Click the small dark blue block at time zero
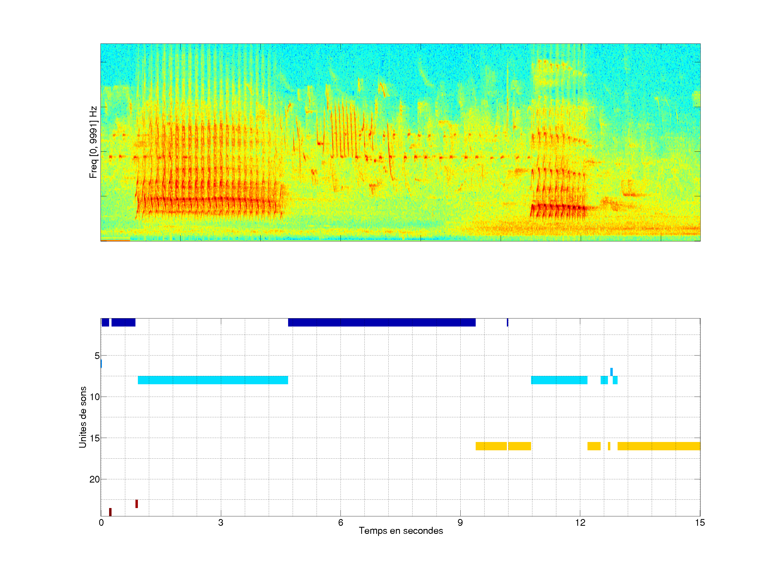 coord(105,322)
